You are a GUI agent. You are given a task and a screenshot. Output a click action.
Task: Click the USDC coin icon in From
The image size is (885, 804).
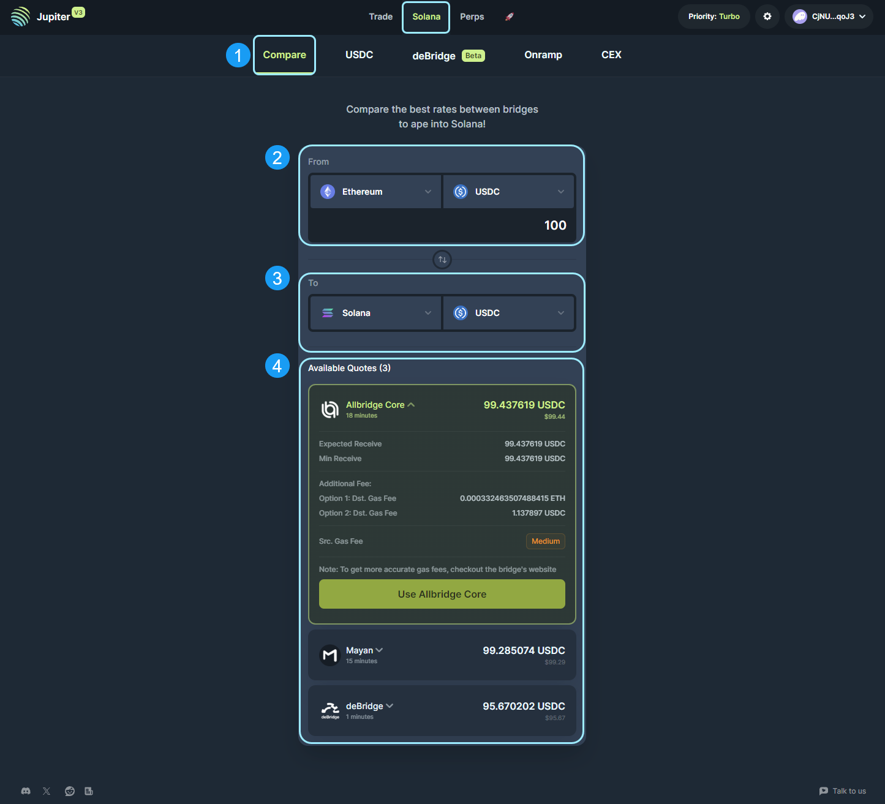(x=461, y=192)
